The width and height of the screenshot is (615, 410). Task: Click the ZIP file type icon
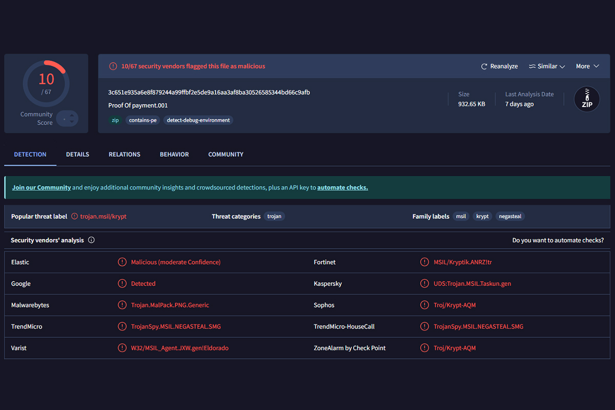coord(587,99)
